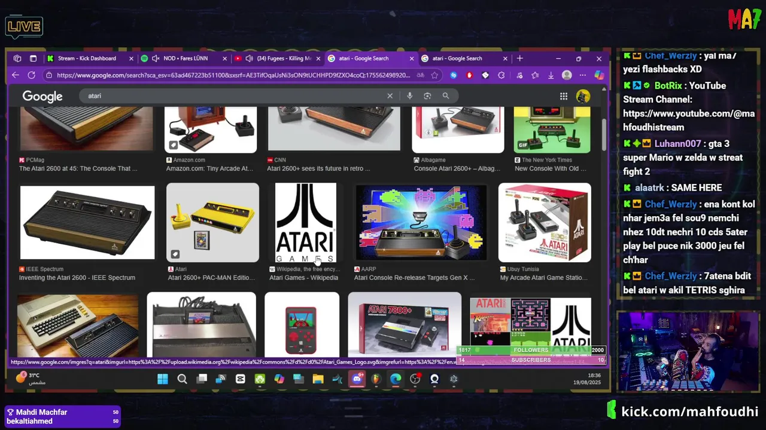Open 'New Console With Old' NYT link
Screen dimensions: 766x430
point(551,168)
